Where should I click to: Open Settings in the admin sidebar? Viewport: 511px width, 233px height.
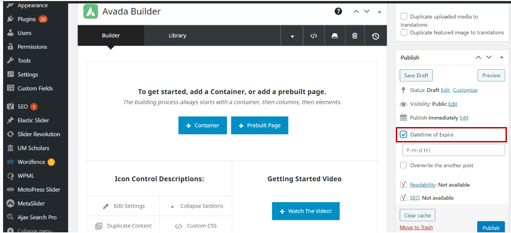[x=28, y=74]
